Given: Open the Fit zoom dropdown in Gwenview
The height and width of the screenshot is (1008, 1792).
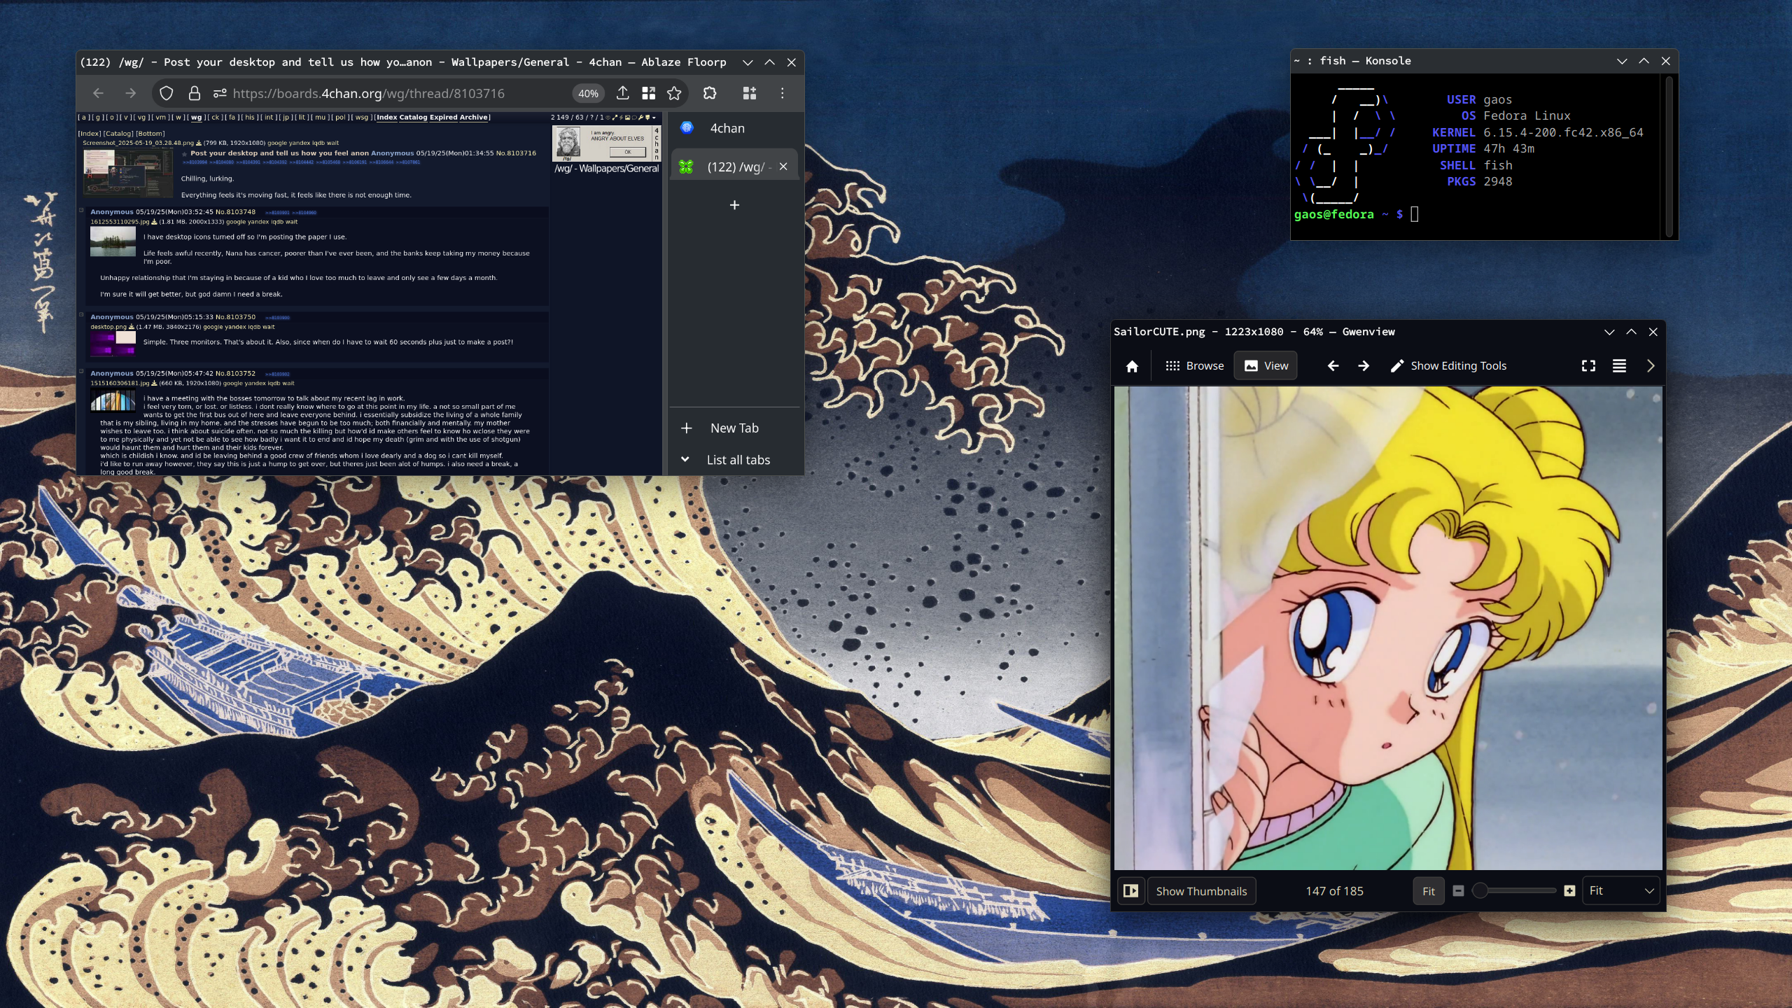Looking at the screenshot, I should click(x=1620, y=890).
